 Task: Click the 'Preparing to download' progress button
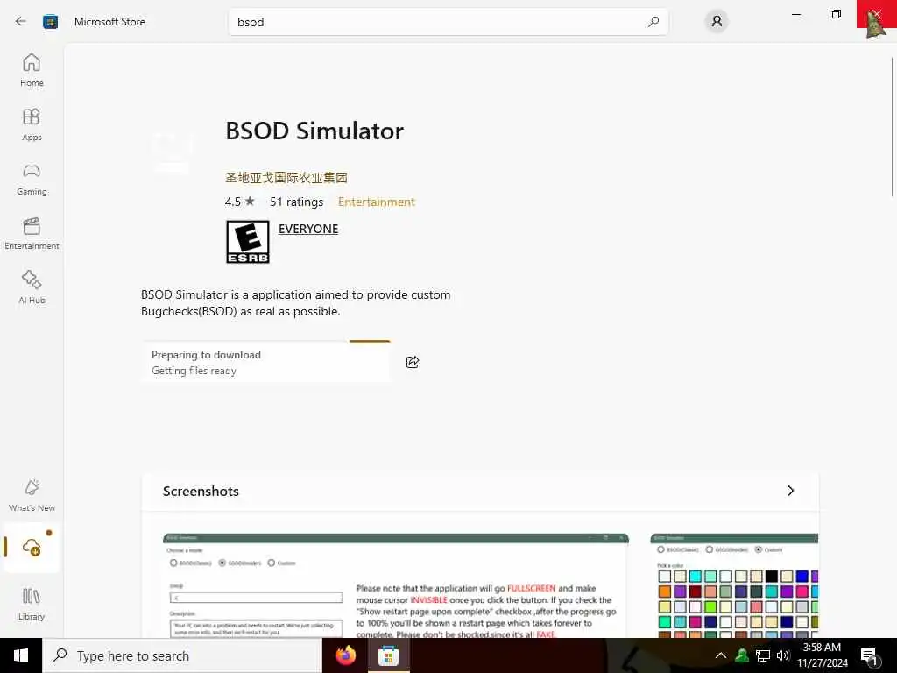click(266, 362)
